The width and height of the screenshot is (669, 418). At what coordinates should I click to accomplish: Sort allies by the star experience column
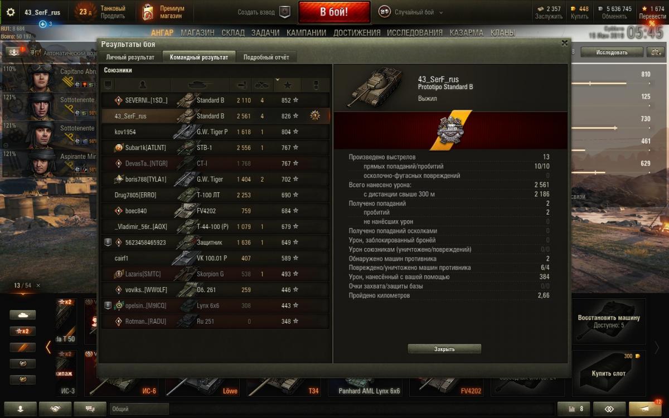[288, 85]
